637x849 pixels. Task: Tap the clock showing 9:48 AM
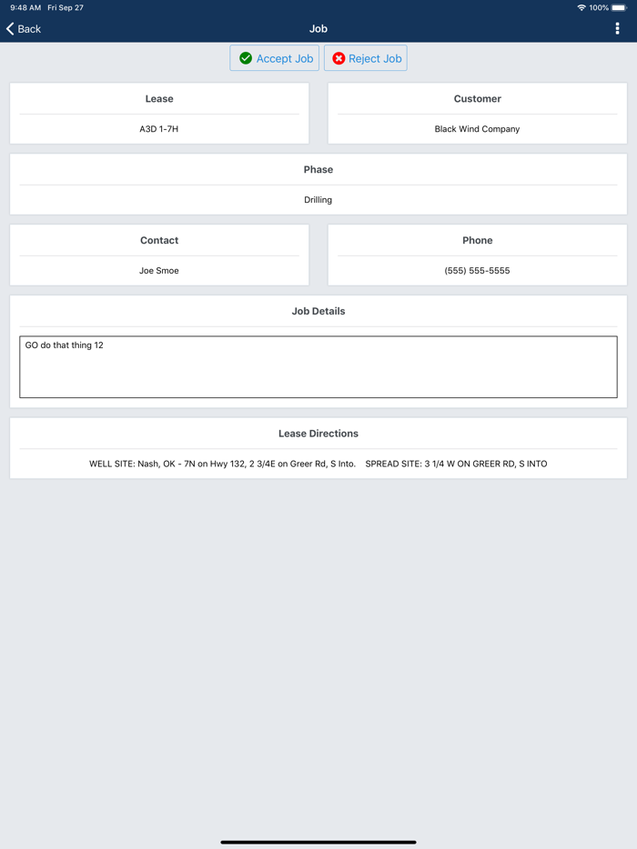click(20, 6)
